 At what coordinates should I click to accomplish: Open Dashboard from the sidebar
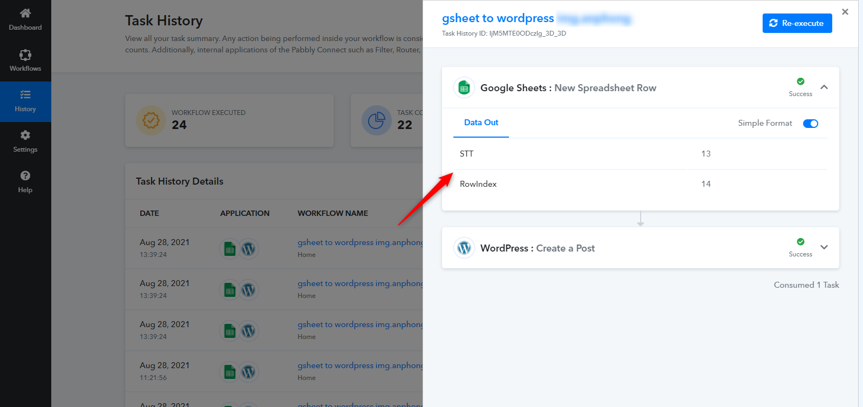click(x=25, y=20)
